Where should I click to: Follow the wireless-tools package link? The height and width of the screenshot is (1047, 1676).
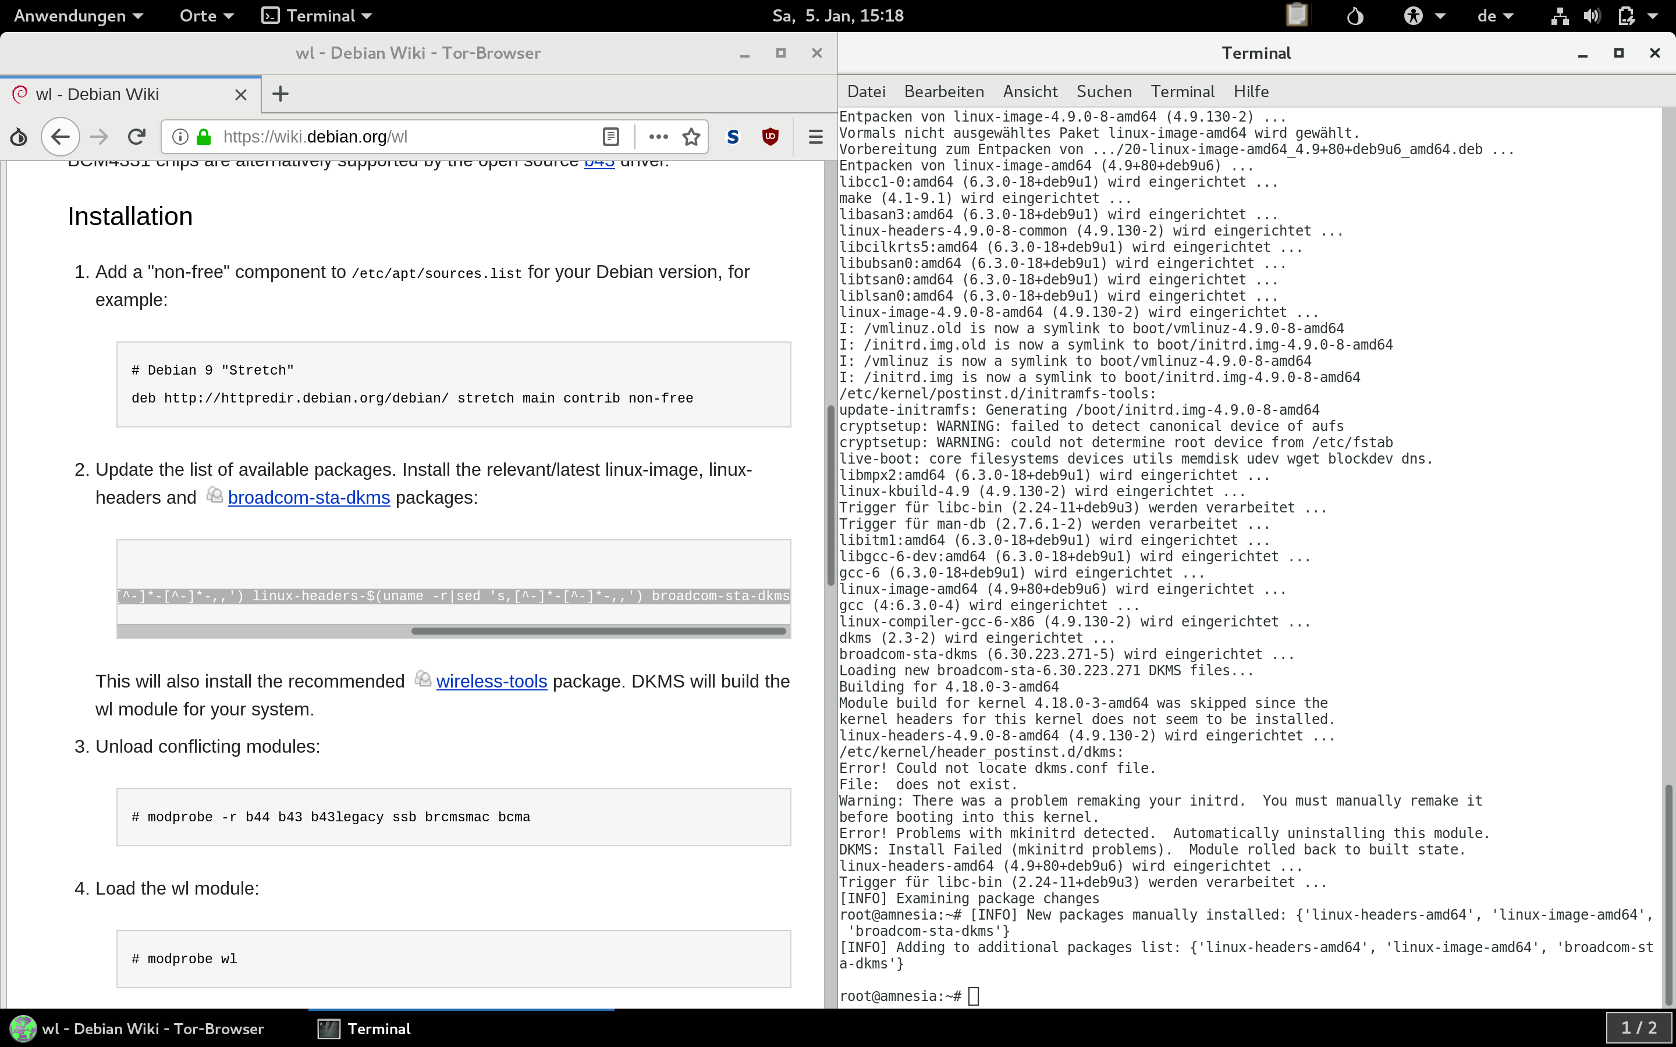tap(491, 681)
